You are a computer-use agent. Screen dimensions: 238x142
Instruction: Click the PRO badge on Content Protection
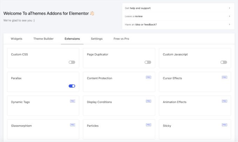point(148,77)
